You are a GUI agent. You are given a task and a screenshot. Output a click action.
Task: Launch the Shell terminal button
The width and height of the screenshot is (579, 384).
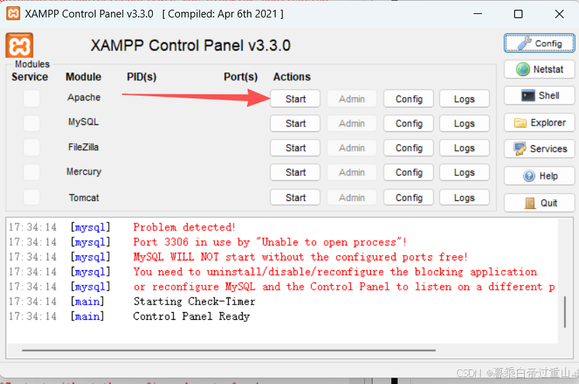(539, 96)
